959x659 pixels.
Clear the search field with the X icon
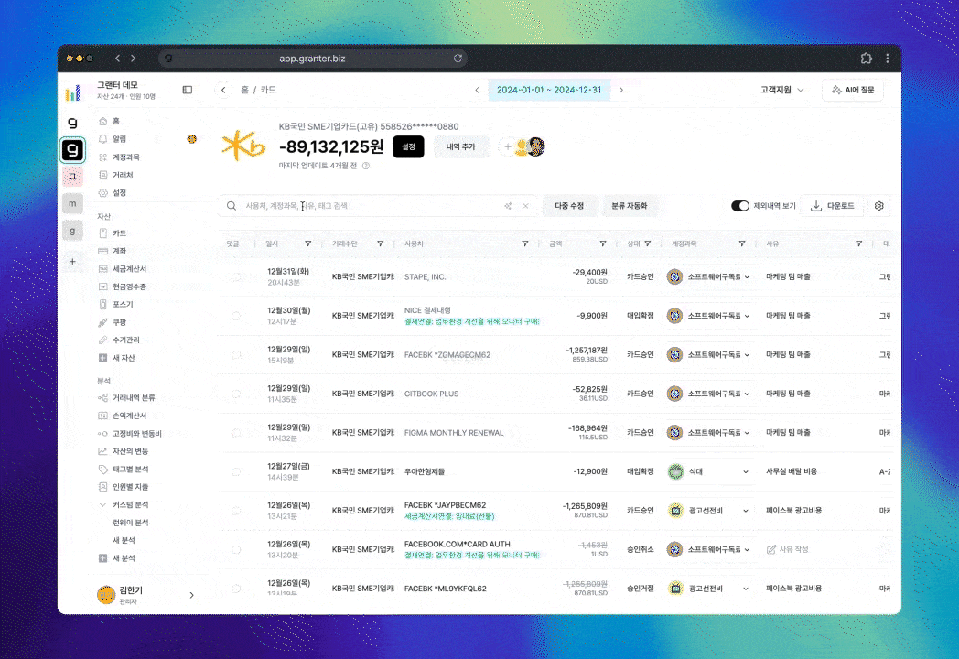click(x=525, y=206)
